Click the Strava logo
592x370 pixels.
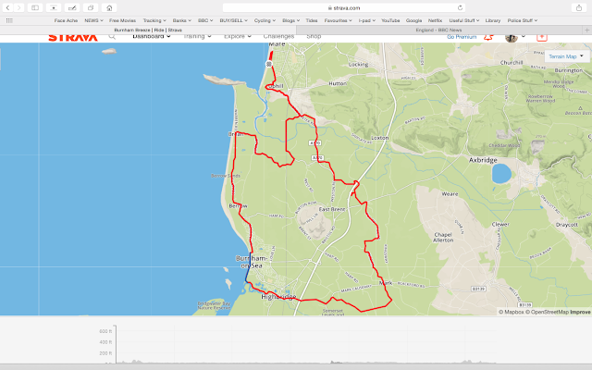coord(73,37)
